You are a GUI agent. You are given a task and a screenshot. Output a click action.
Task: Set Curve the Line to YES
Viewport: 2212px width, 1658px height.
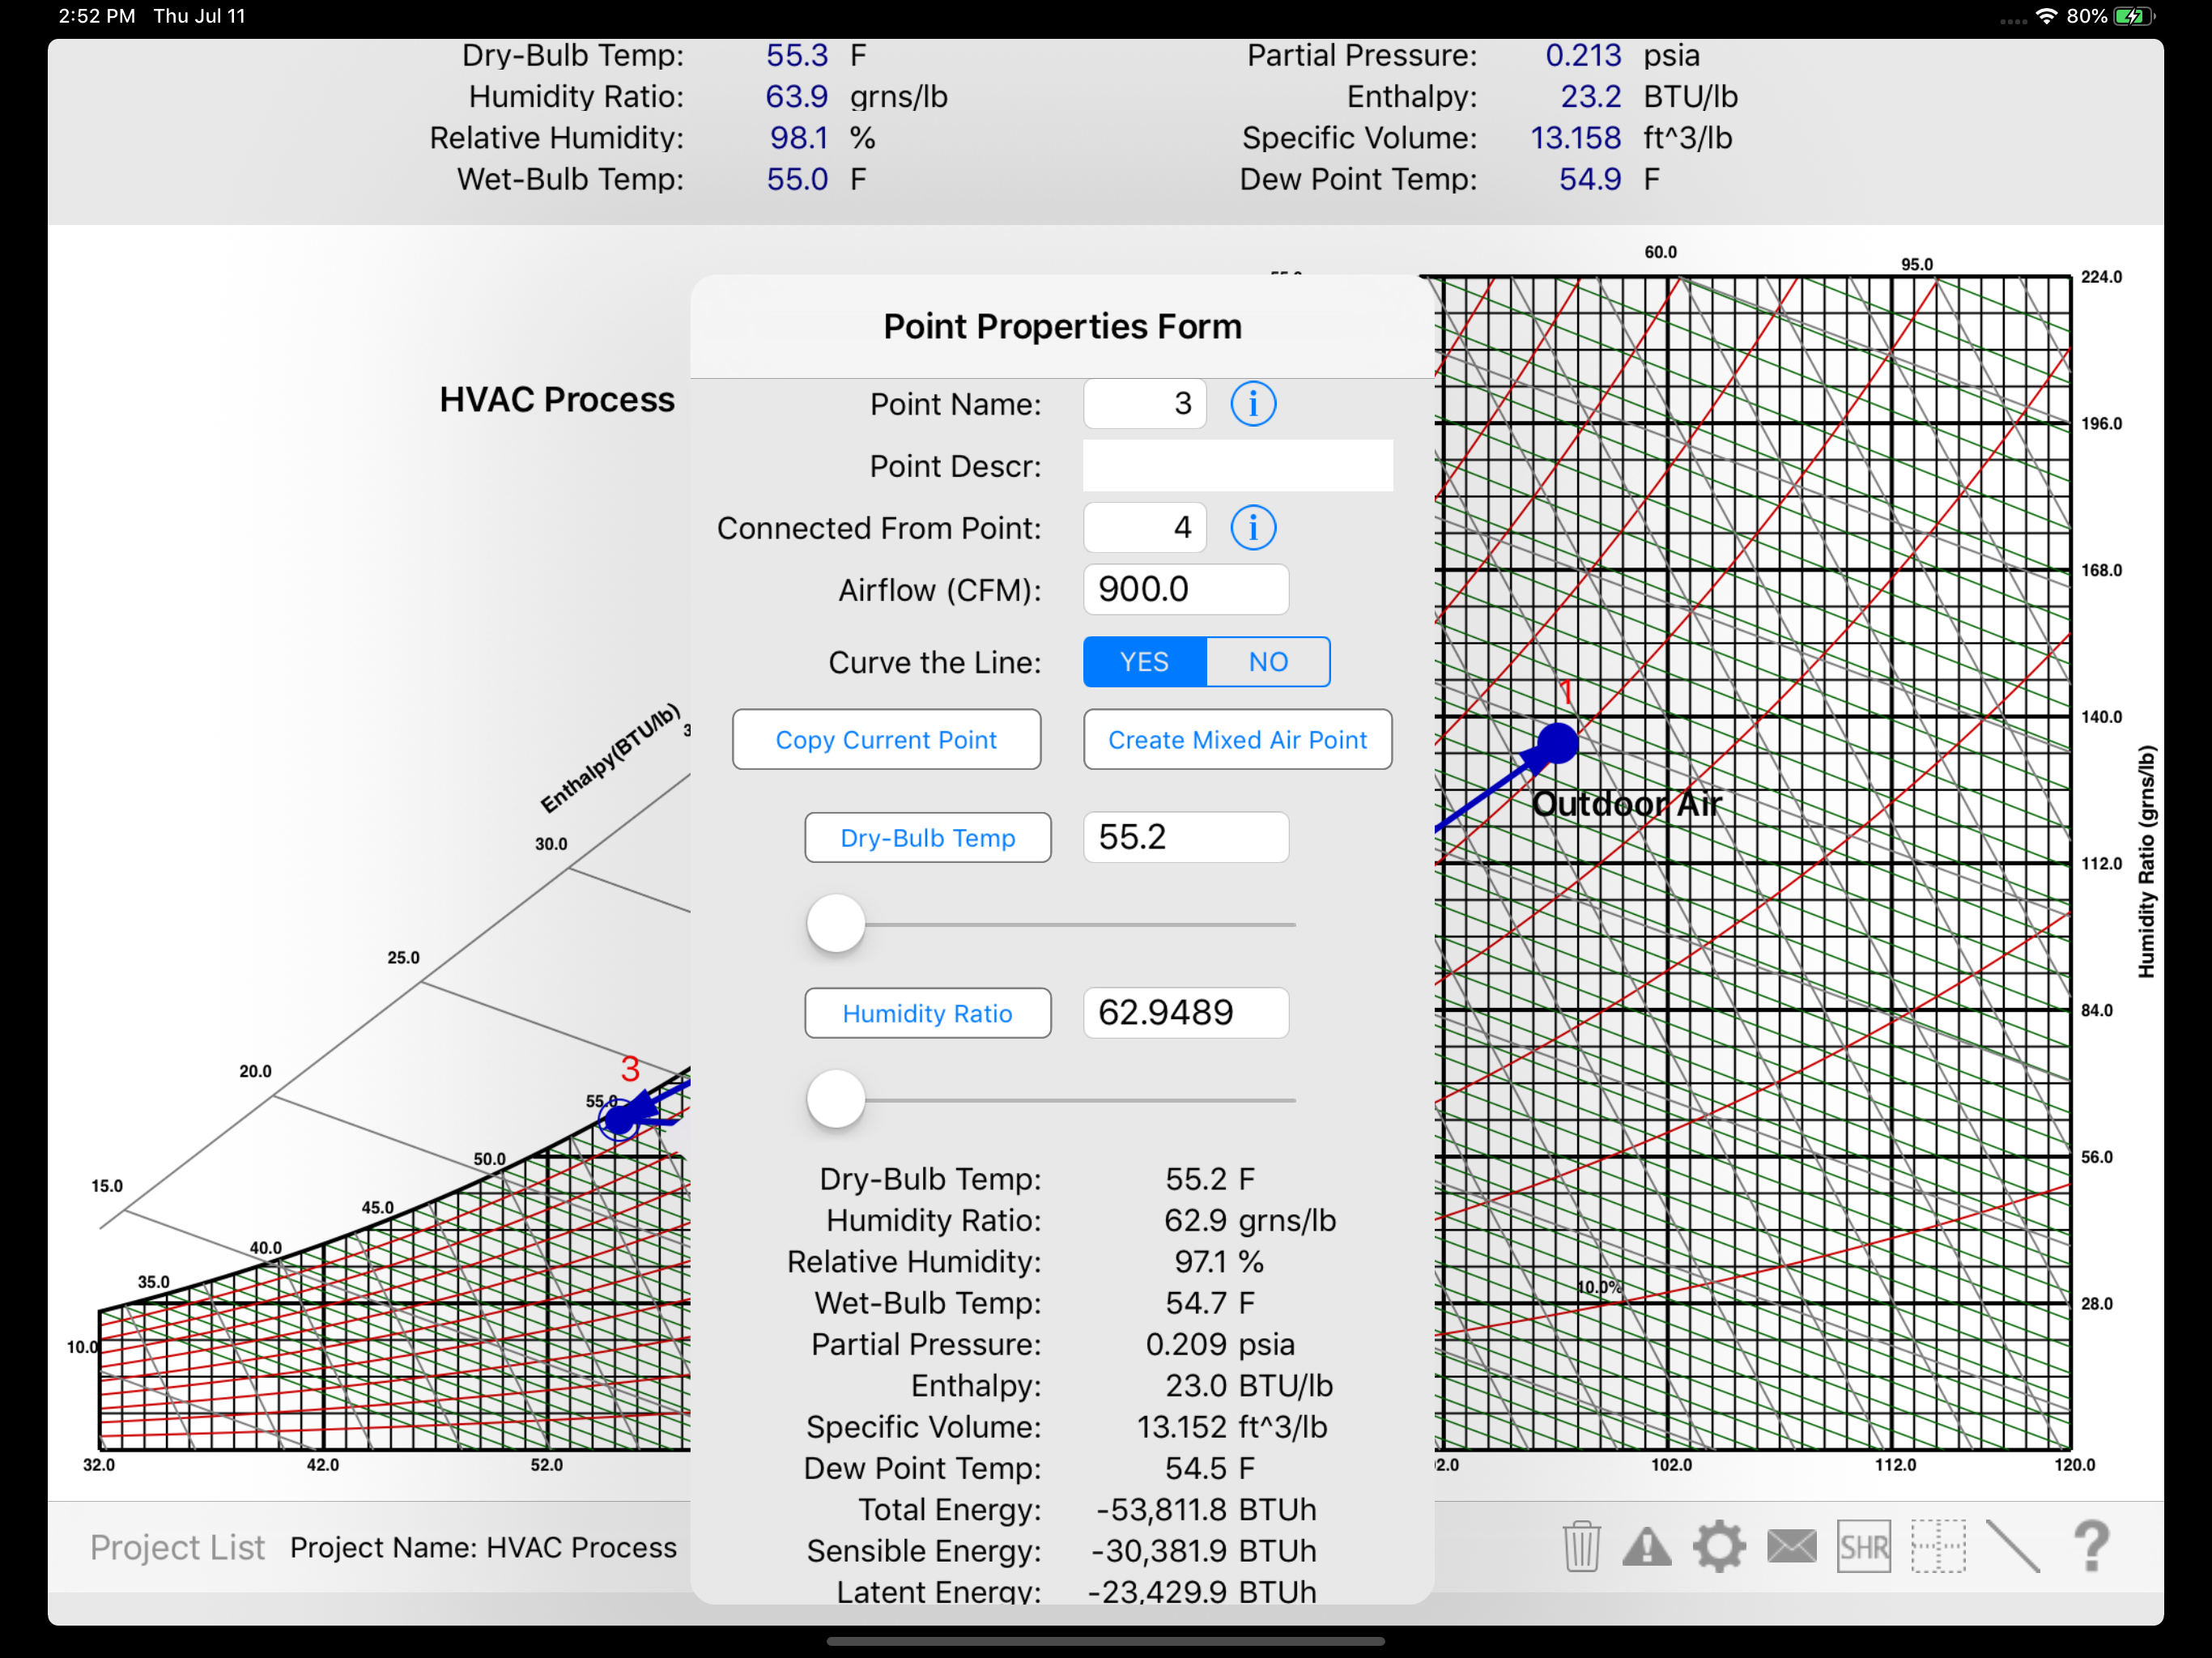coord(1144,662)
